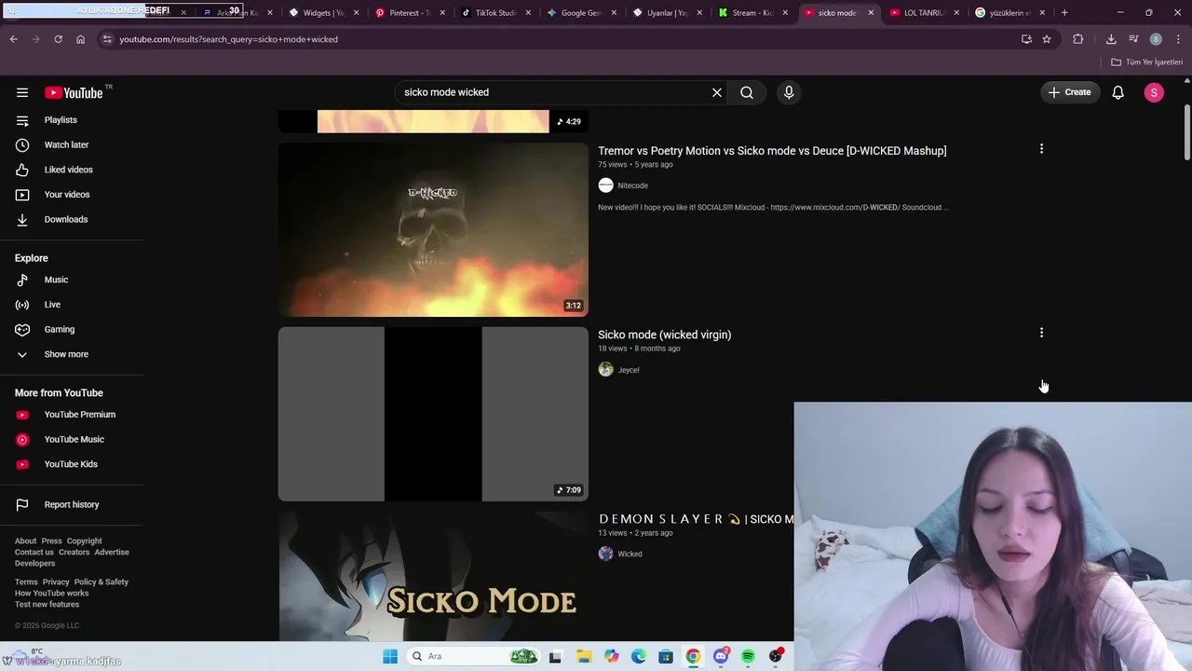Open the browser extensions puzzle icon
Viewport: 1192px width, 671px height.
[1078, 39]
